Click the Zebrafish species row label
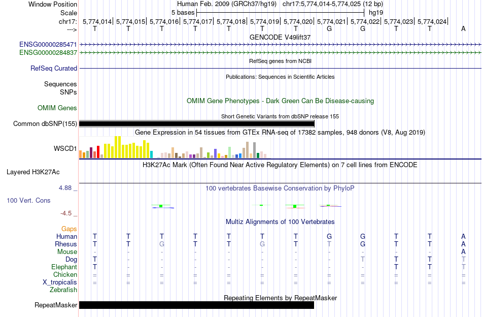The width and height of the screenshot is (482, 317). (63, 290)
